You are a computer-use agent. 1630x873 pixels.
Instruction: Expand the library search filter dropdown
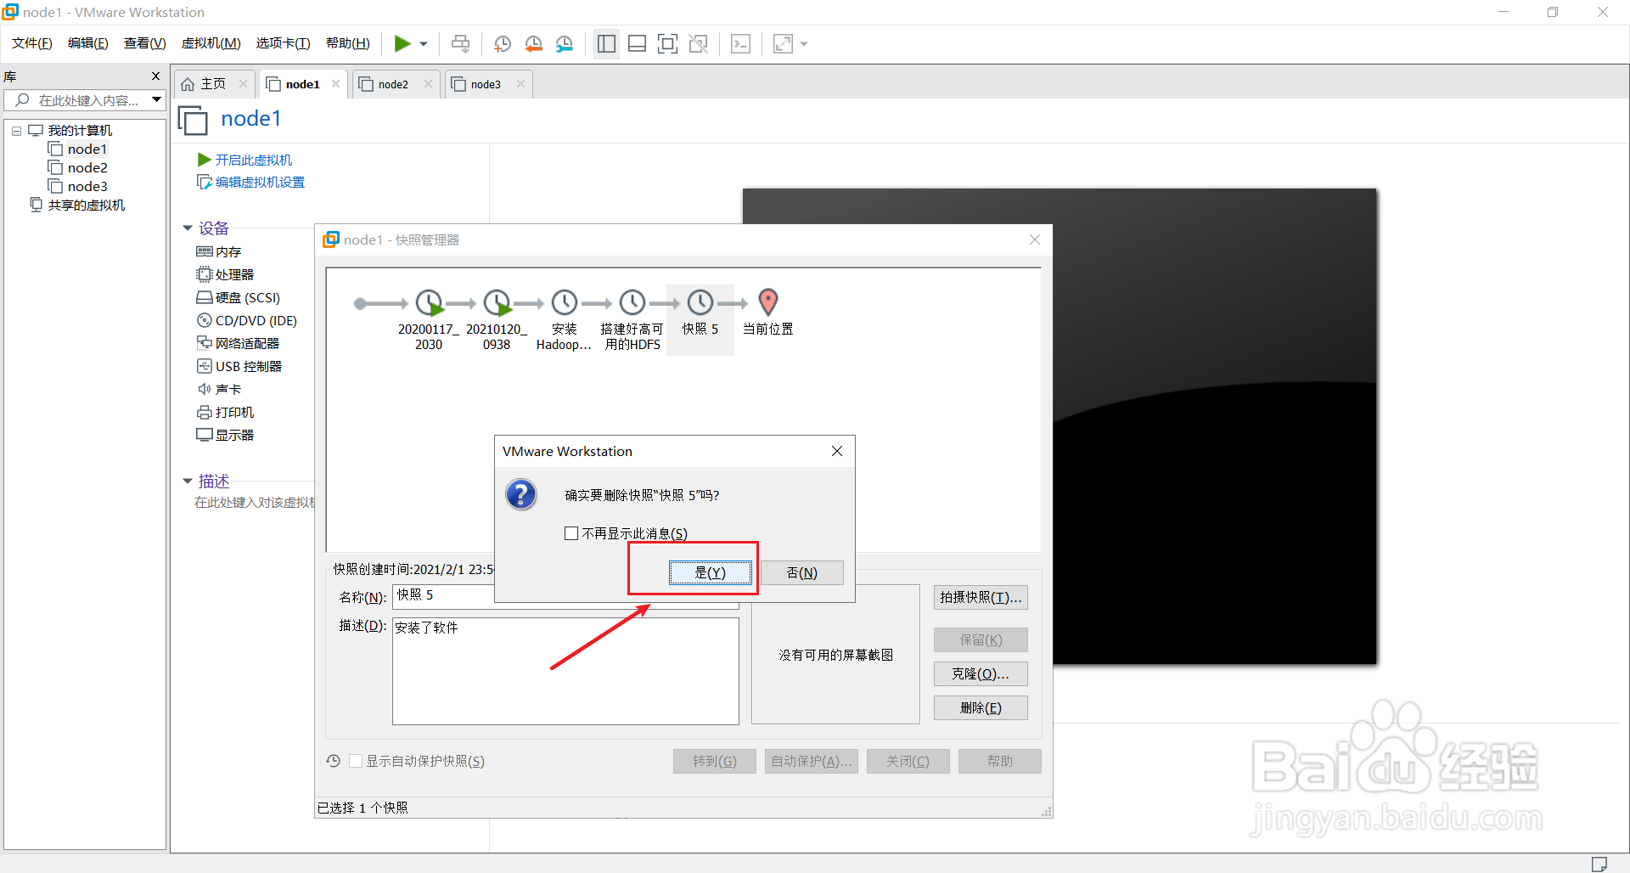[156, 99]
